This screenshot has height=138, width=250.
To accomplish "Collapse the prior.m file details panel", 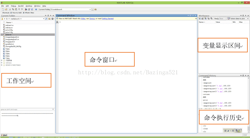I will click(53, 109).
